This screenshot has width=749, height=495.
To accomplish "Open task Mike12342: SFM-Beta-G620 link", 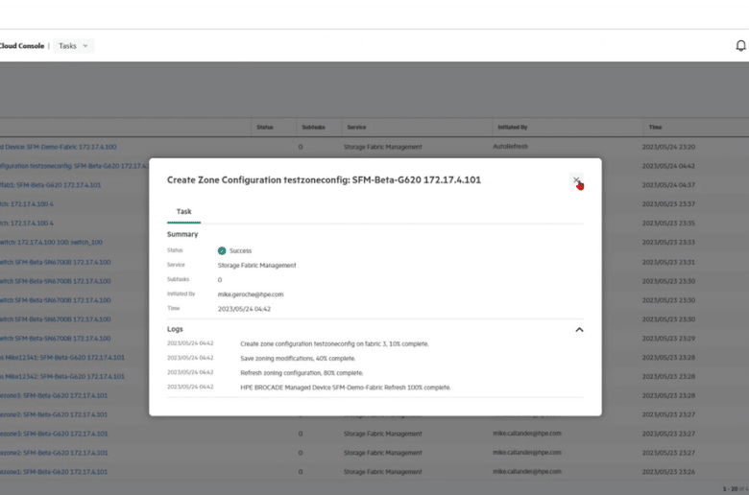I will click(62, 377).
